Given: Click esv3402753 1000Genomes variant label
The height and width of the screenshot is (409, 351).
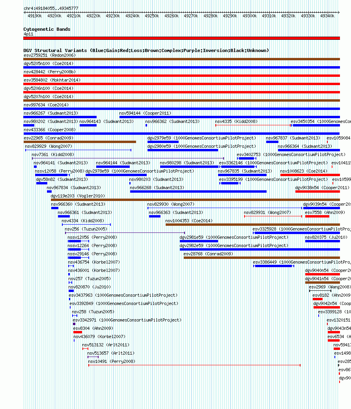Looking at the screenshot, I should point(291,155).
